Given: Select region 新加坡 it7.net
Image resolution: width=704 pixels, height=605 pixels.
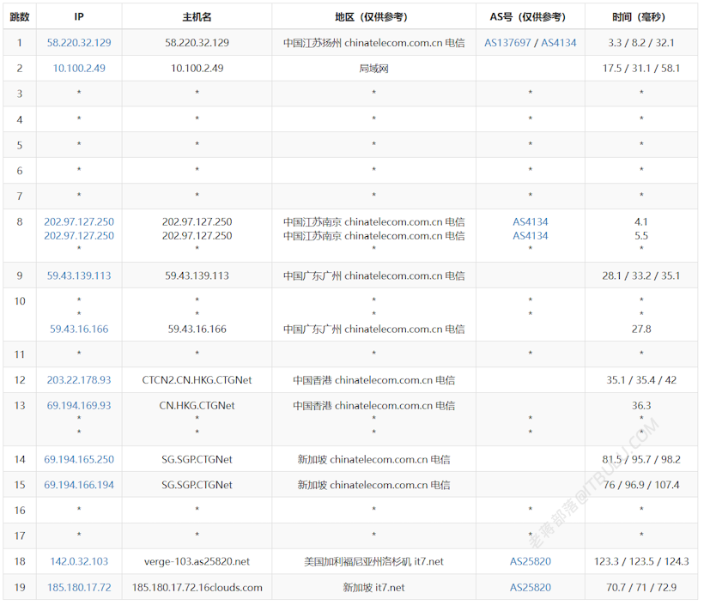Looking at the screenshot, I should pyautogui.click(x=373, y=587).
